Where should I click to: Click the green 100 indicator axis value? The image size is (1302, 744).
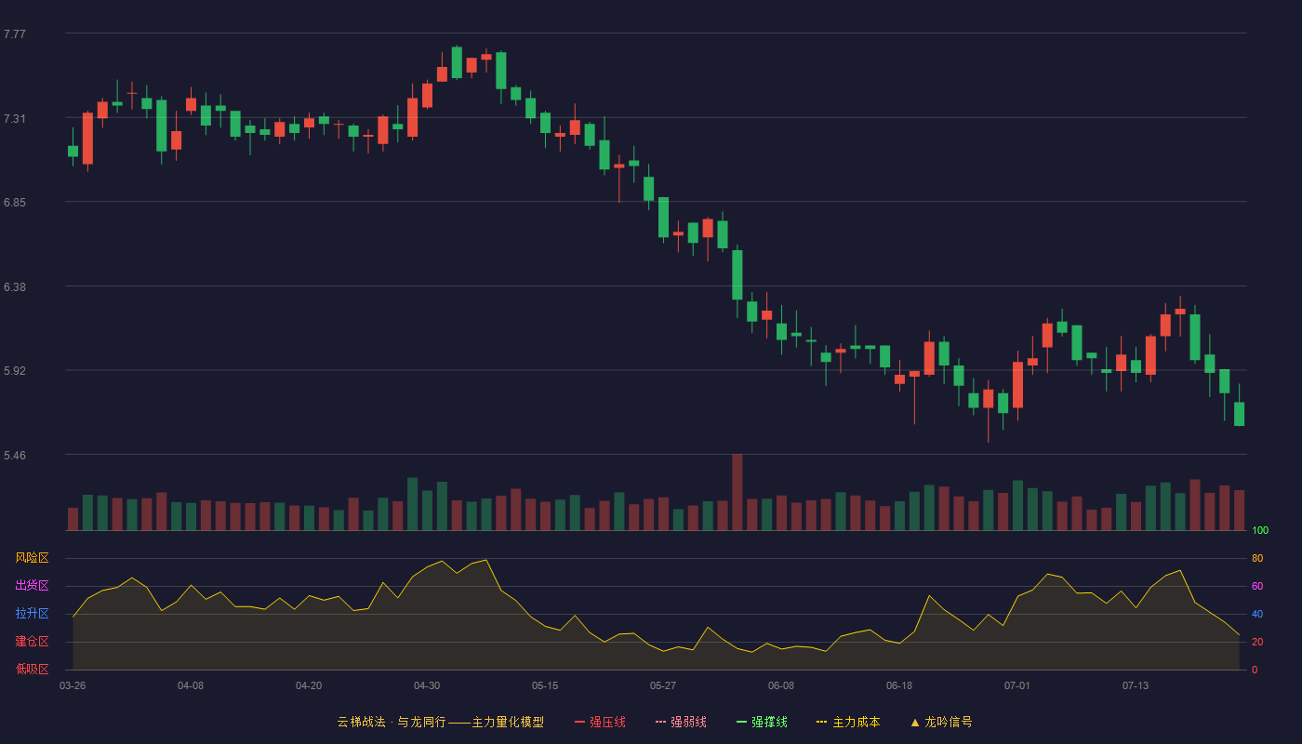(x=1260, y=531)
